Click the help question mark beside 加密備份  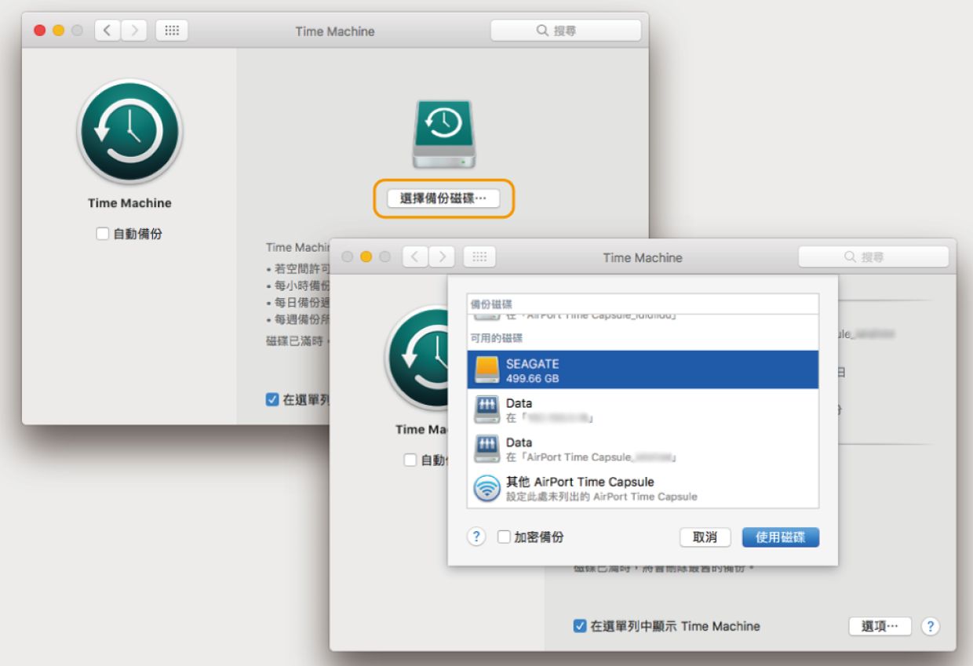476,537
